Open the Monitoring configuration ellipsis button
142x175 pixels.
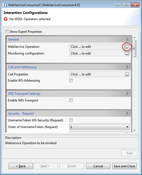pyautogui.click(x=127, y=53)
